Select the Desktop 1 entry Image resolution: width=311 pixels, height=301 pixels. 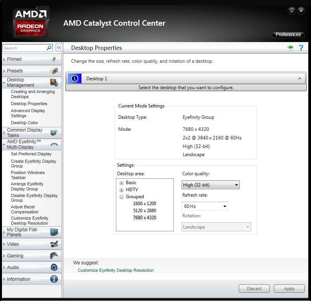point(186,79)
